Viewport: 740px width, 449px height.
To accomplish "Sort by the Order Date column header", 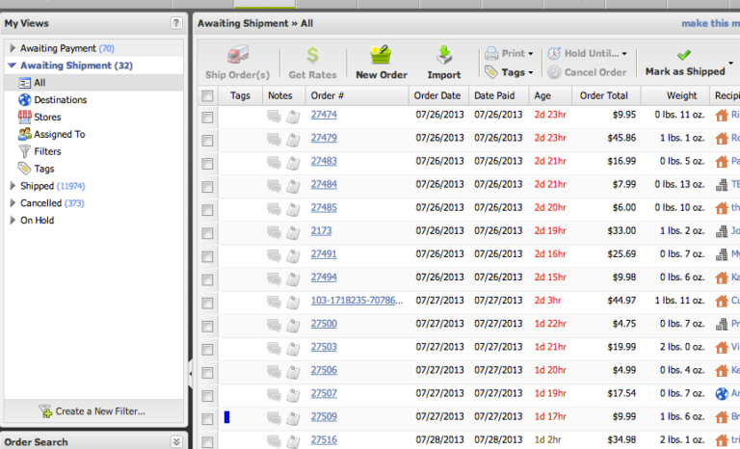I will (x=436, y=95).
